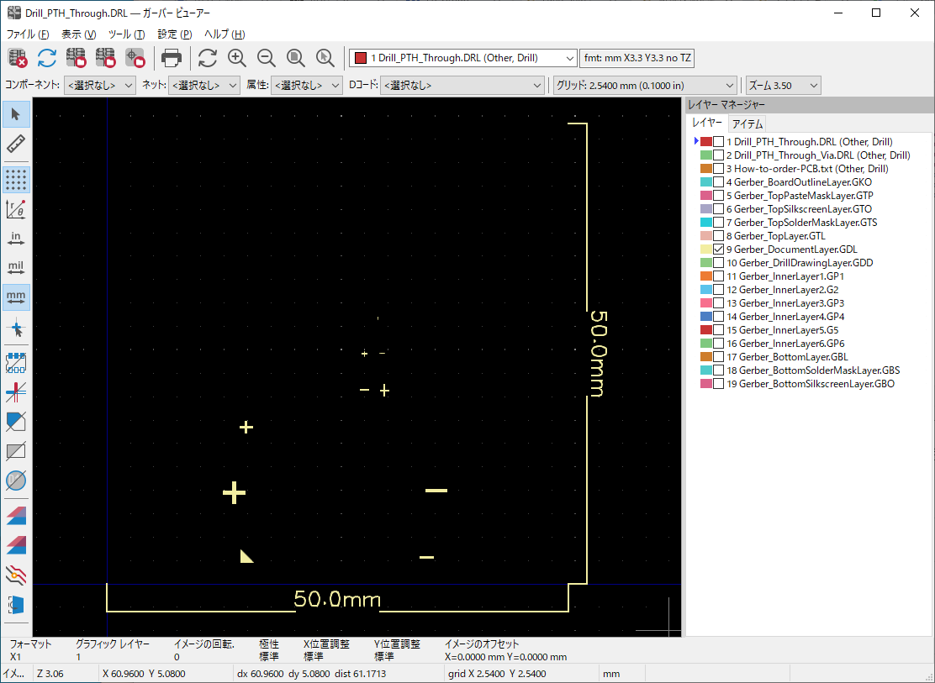Select Gerber_BottomLayer.GBL layer name in list
The height and width of the screenshot is (683, 935).
coord(787,357)
